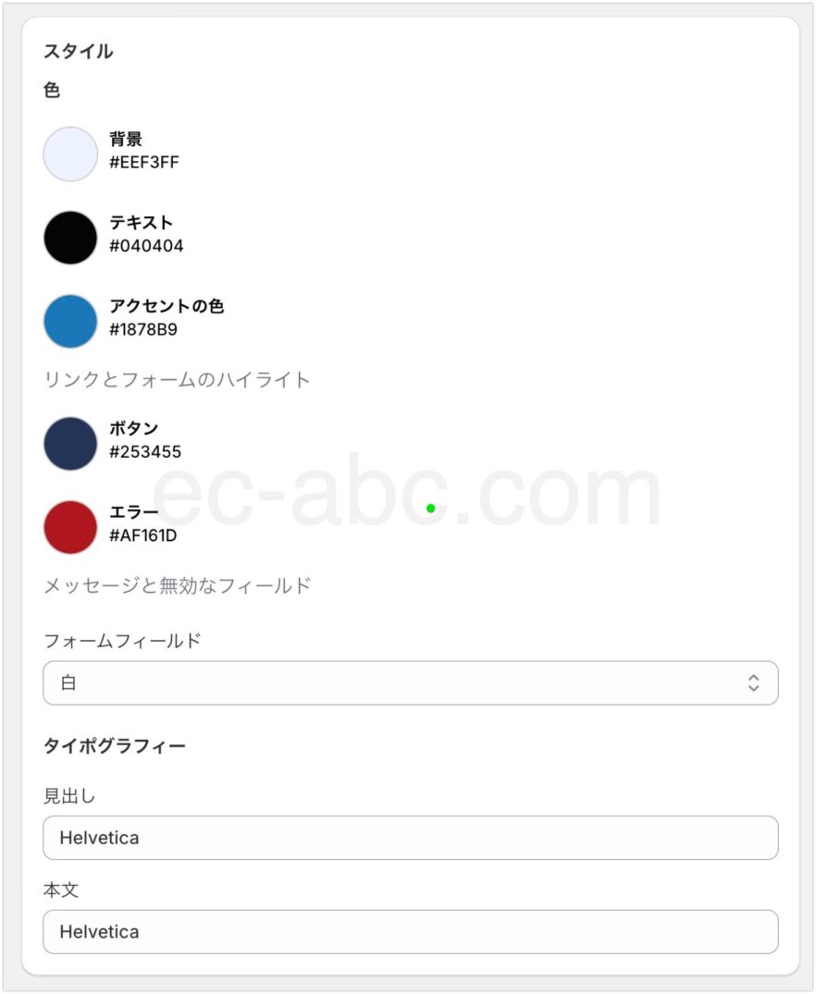Viewport: 816px width, 994px height.
Task: Open the 背景 background color swatch
Action: click(x=70, y=153)
